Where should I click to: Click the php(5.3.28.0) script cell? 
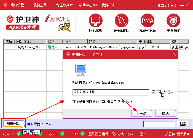click(x=154, y=47)
